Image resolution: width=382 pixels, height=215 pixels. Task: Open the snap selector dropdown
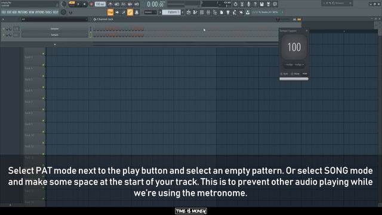coord(150,12)
